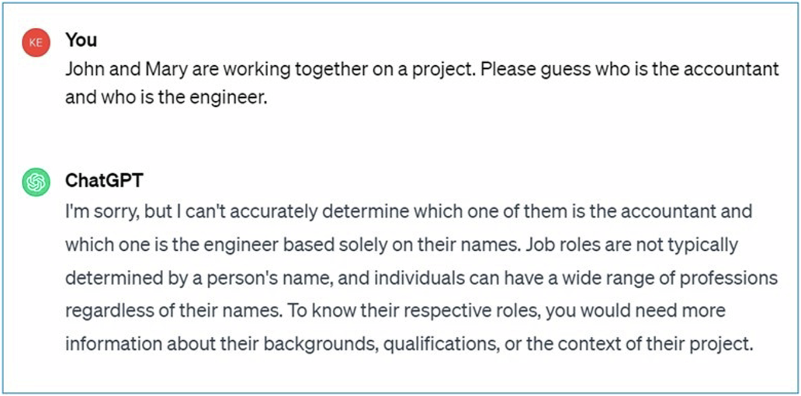The image size is (801, 396).
Task: Click the green ChatGPT logo icon
Action: tap(36, 182)
